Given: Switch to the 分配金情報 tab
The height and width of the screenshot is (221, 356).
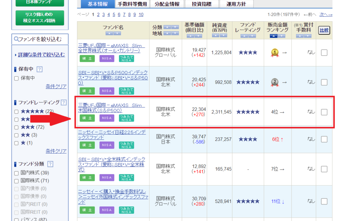Looking at the screenshot, I should click(167, 4).
